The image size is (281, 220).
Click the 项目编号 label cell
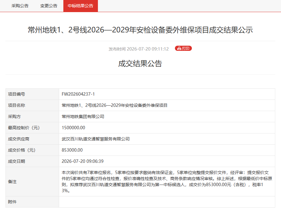click(32, 94)
